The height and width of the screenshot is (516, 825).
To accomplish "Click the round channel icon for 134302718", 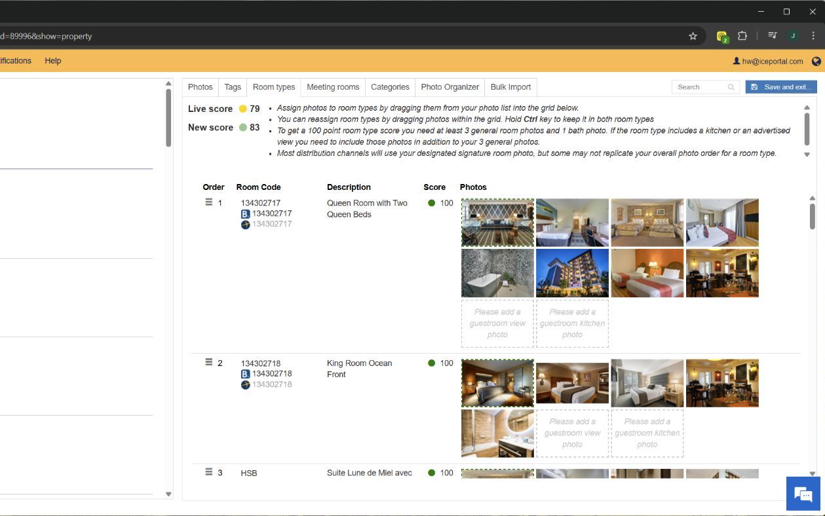I will [245, 384].
